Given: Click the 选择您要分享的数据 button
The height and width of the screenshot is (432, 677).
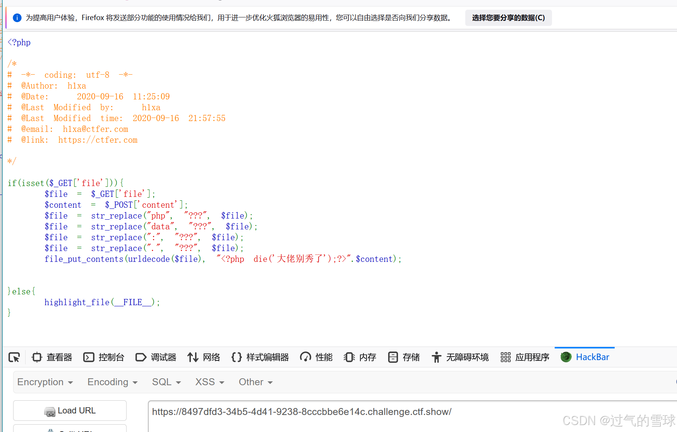Looking at the screenshot, I should [508, 17].
